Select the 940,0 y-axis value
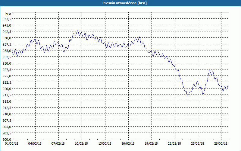 (7, 38)
